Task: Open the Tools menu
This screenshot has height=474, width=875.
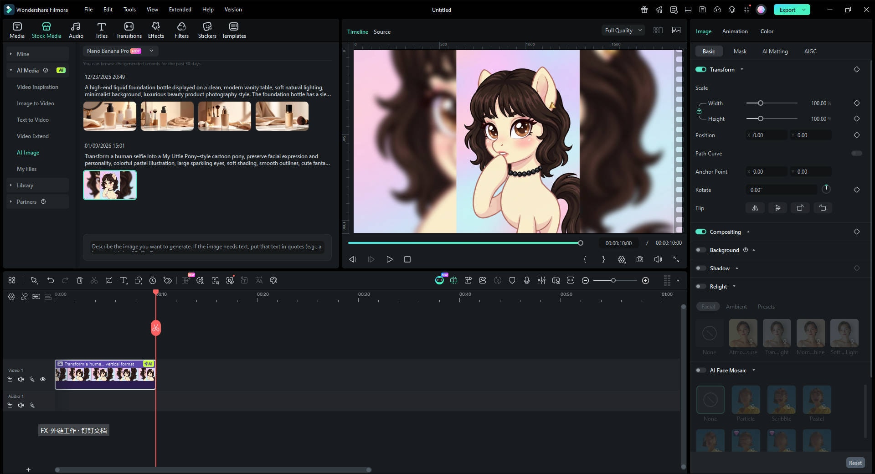Action: 129,9
